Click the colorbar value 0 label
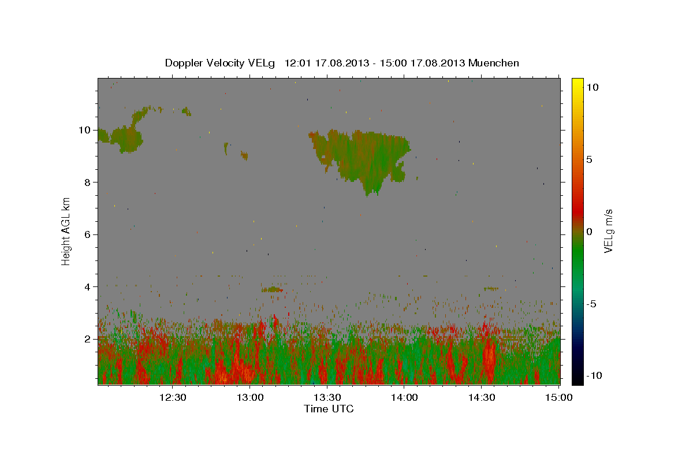The width and height of the screenshot is (693, 462). pos(589,231)
